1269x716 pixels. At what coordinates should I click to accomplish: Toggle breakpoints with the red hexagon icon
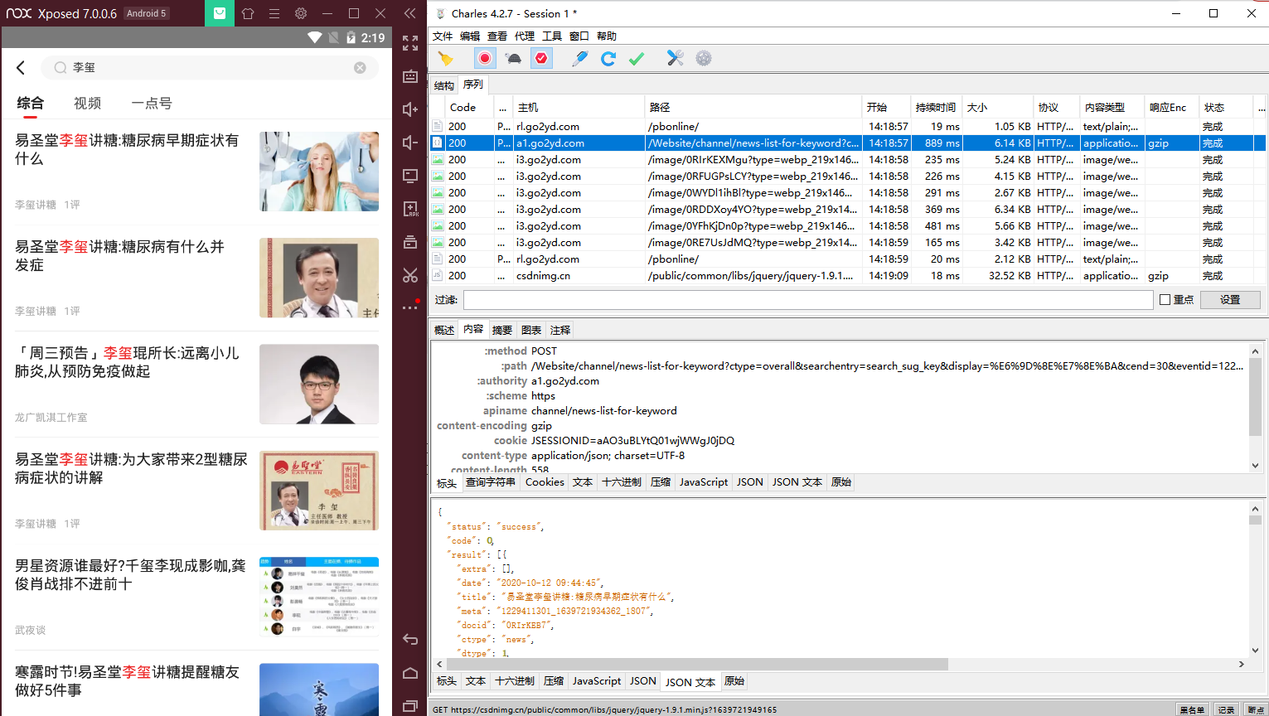[x=541, y=58]
